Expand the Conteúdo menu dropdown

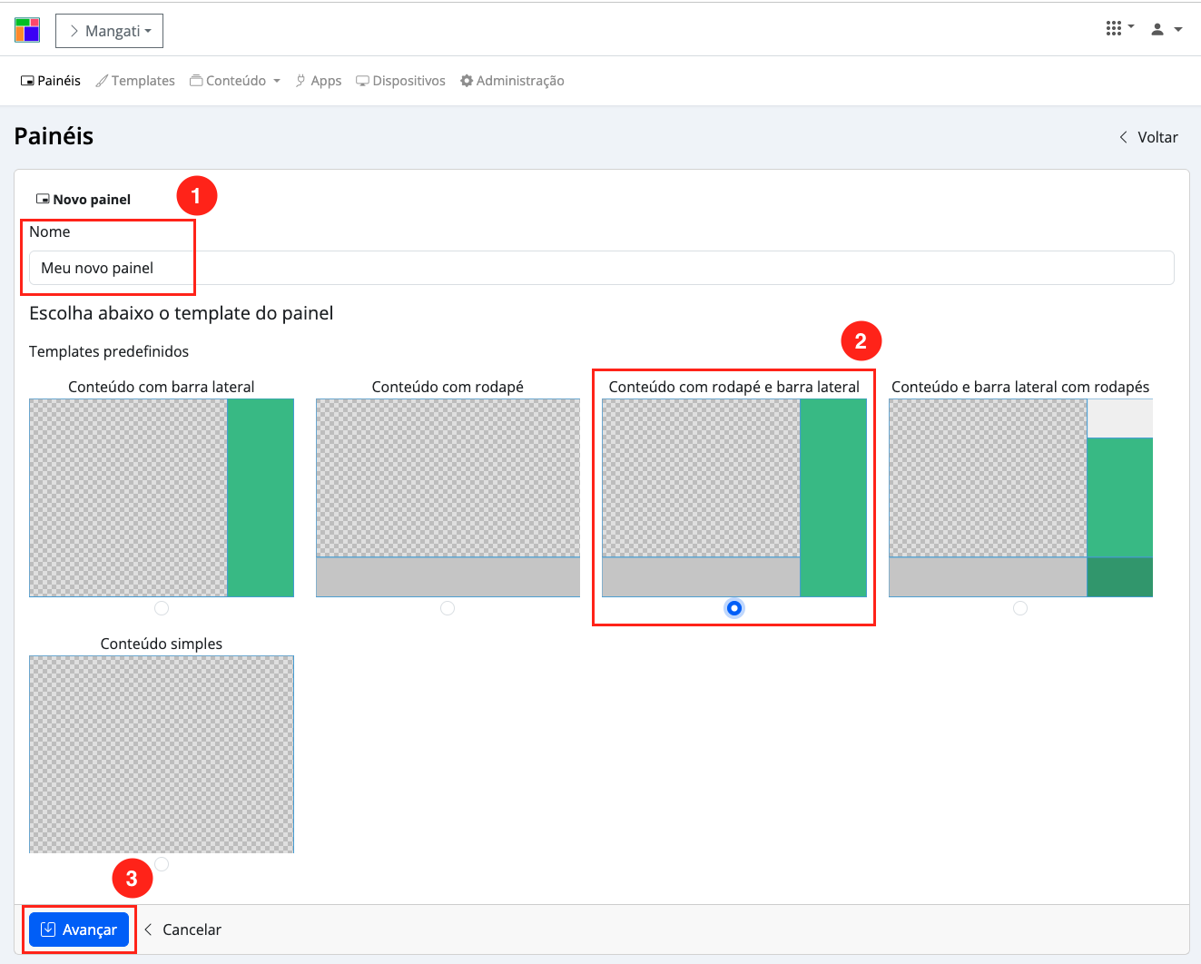coord(236,81)
